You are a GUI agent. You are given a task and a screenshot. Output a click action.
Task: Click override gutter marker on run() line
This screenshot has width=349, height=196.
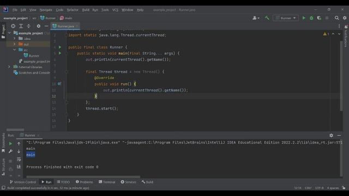coord(59,84)
